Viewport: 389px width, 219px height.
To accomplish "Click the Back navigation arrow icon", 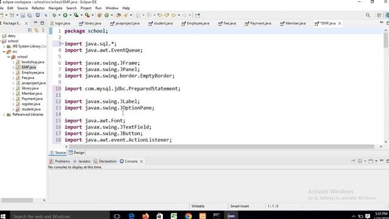I will tap(173, 15).
